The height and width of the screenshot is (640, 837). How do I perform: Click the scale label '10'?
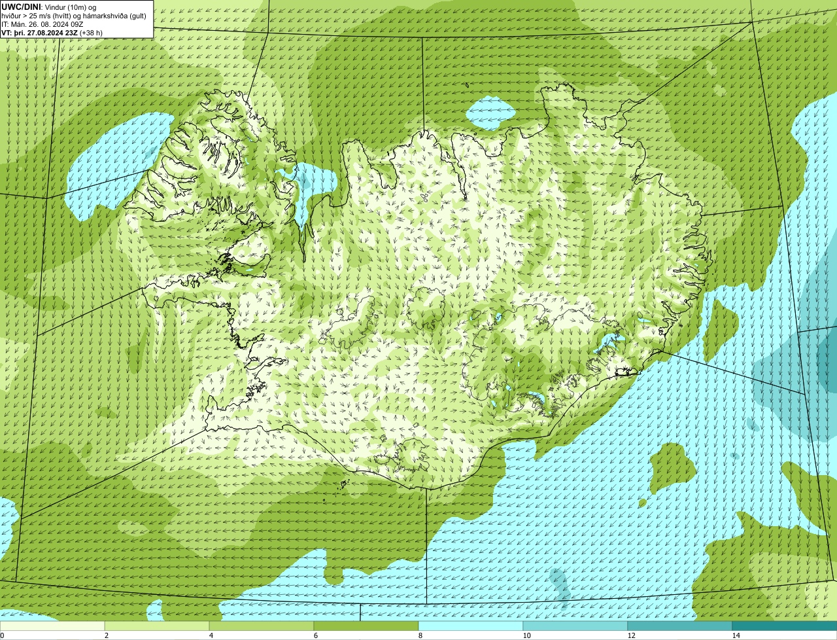[526, 635]
